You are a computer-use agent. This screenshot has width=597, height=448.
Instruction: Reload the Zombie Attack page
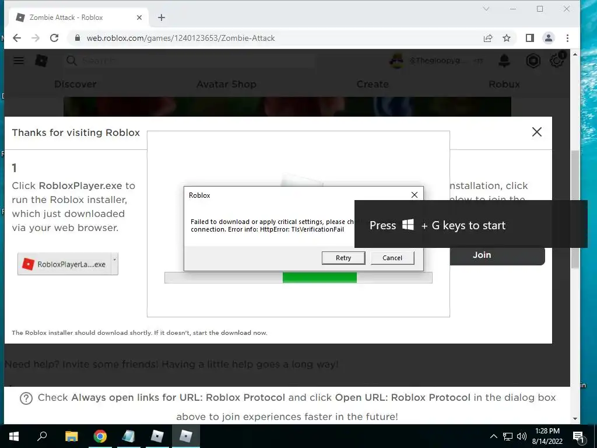coord(54,38)
